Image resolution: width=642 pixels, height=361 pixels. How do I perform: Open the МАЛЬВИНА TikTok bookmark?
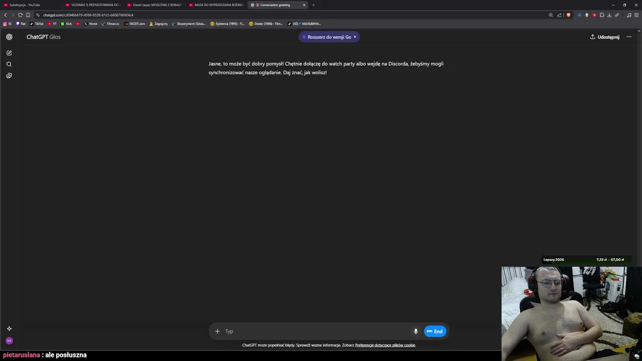click(304, 24)
